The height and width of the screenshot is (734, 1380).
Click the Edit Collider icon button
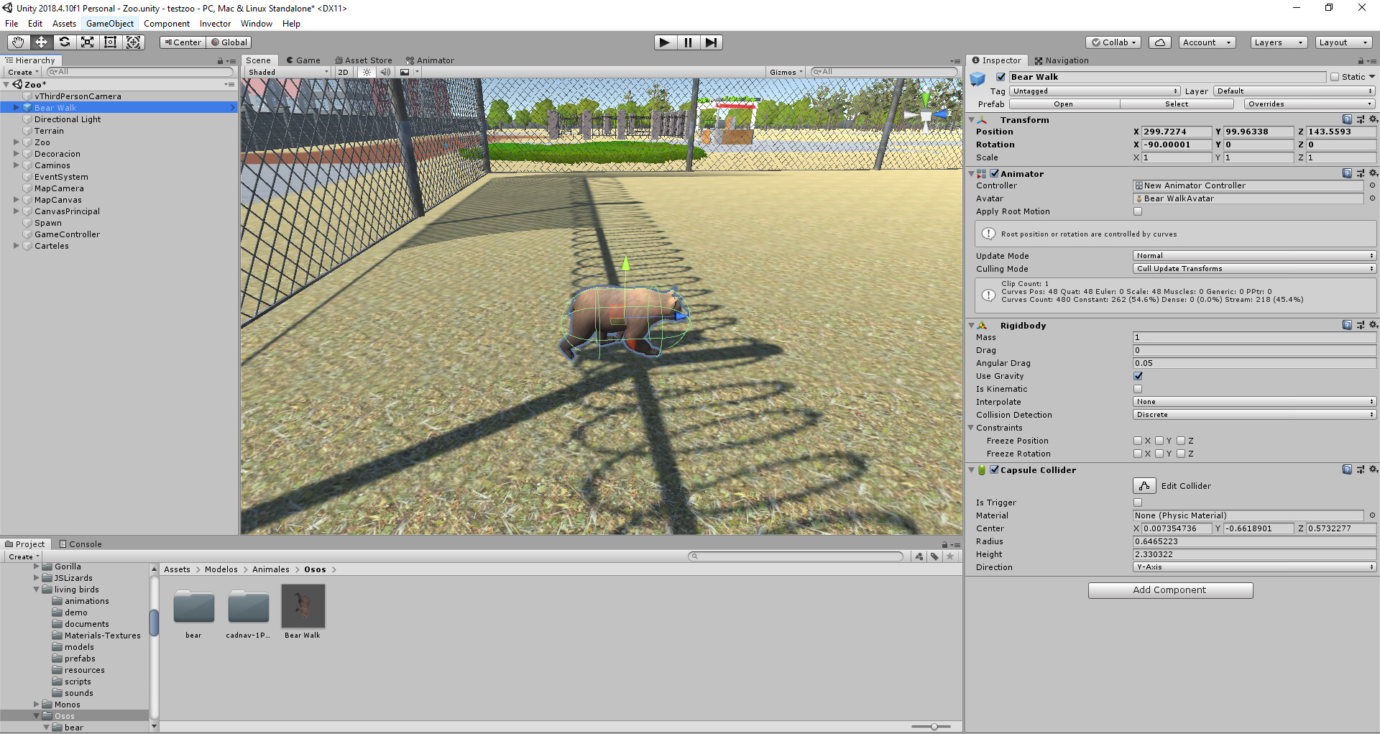[1144, 486]
